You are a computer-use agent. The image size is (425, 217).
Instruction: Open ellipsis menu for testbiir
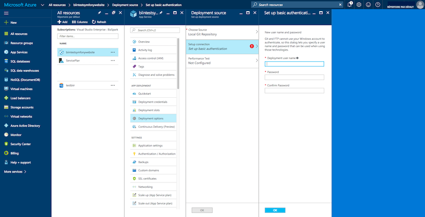pyautogui.click(x=113, y=85)
